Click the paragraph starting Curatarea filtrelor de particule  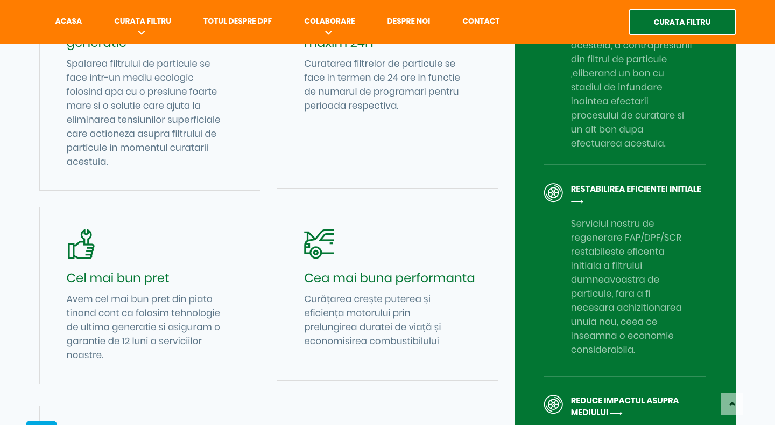pyautogui.click(x=382, y=85)
